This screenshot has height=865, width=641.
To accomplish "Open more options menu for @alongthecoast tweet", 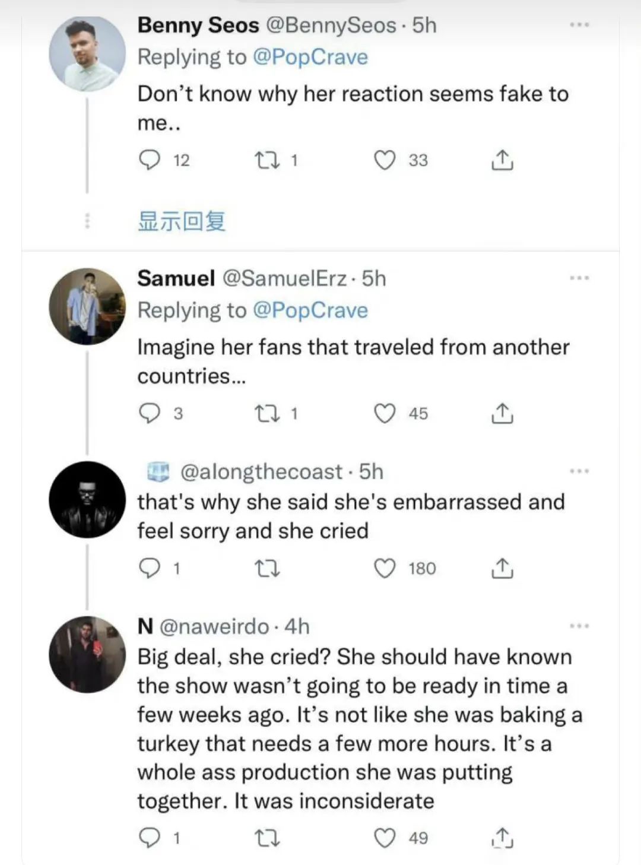I will coord(579,471).
